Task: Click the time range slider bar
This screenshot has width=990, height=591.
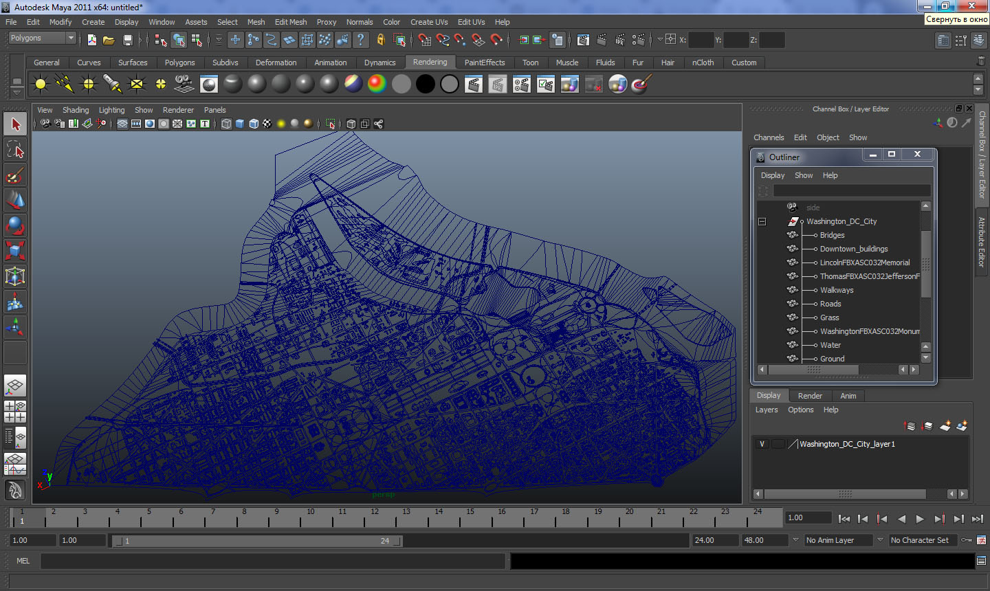Action: (x=258, y=541)
